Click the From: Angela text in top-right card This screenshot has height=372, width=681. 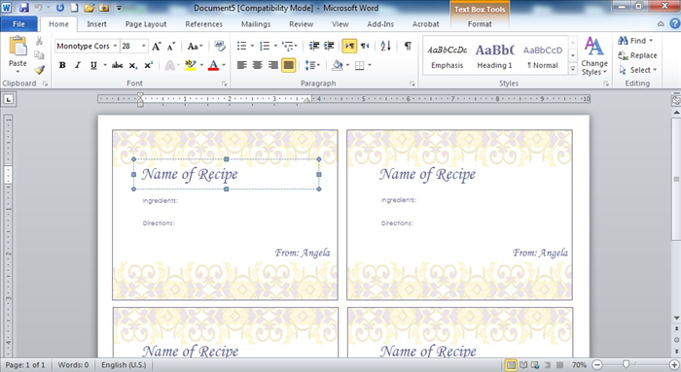pyautogui.click(x=540, y=253)
